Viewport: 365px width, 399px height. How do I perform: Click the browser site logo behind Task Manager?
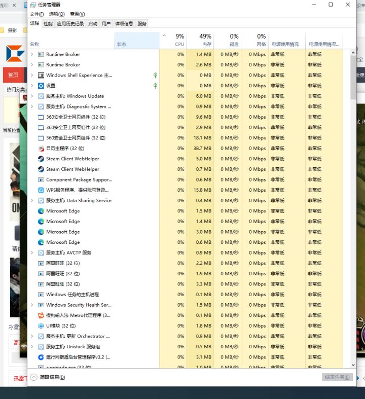[15, 53]
